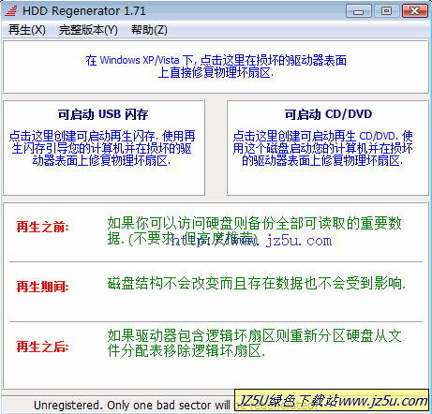The image size is (432, 414).
Task: Click the green backup advice text 如果你可以访问硬盘
Action: 254,231
